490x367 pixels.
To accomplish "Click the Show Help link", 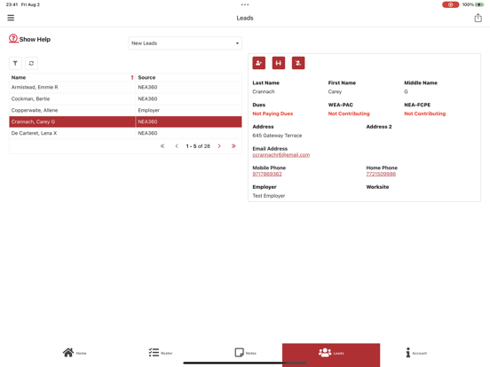I will (x=35, y=39).
